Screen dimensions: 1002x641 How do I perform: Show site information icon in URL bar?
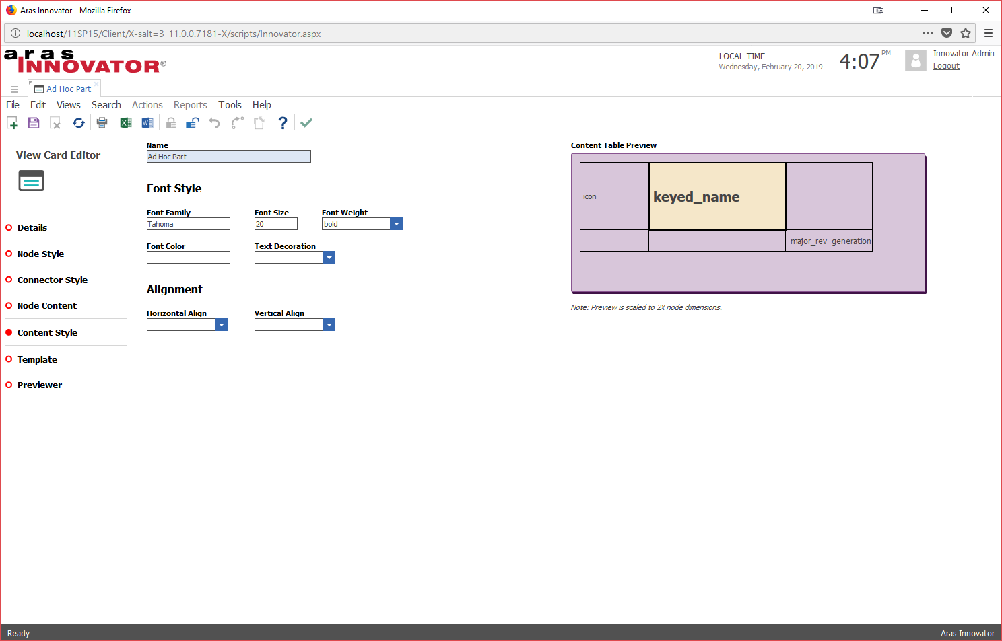[15, 33]
